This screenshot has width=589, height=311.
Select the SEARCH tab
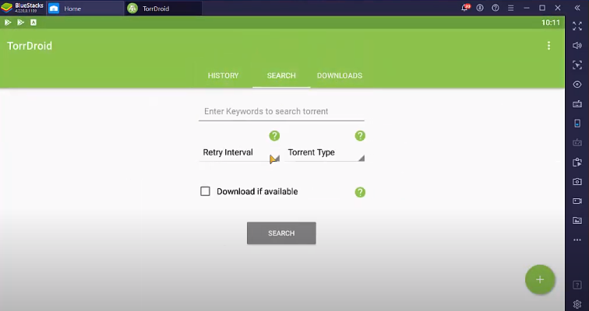(281, 75)
